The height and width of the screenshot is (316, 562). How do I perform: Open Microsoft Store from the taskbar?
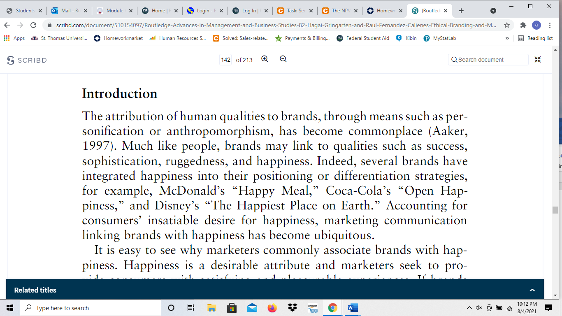[x=232, y=308]
